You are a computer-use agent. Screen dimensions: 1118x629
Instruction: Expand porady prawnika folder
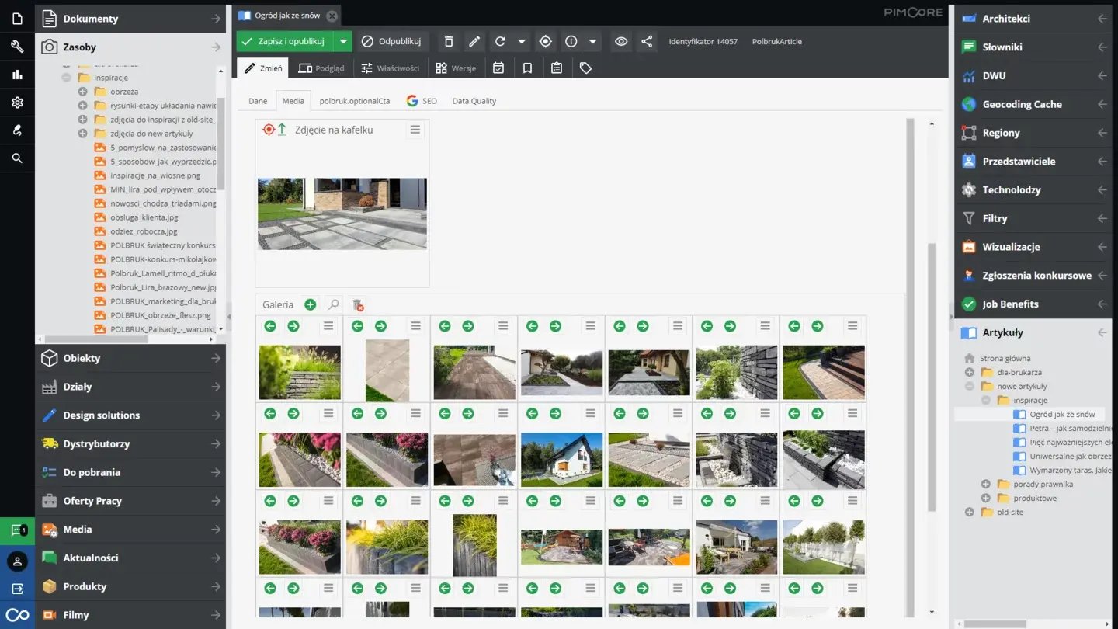985,485
